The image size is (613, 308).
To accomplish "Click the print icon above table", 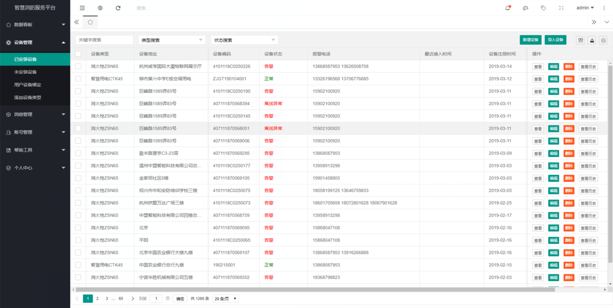I will [x=603, y=40].
